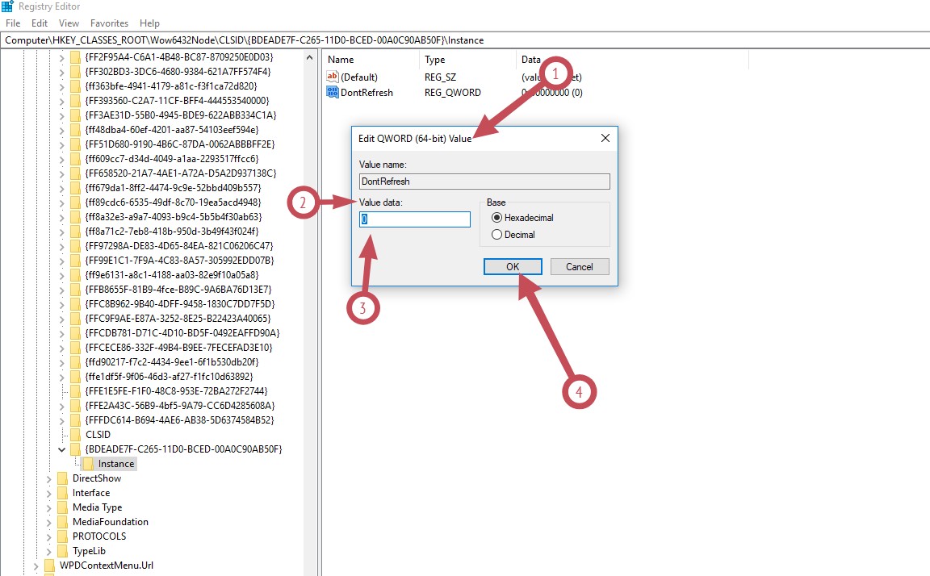The width and height of the screenshot is (930, 576).
Task: Confirm the QWORD edit with OK
Action: tap(513, 267)
